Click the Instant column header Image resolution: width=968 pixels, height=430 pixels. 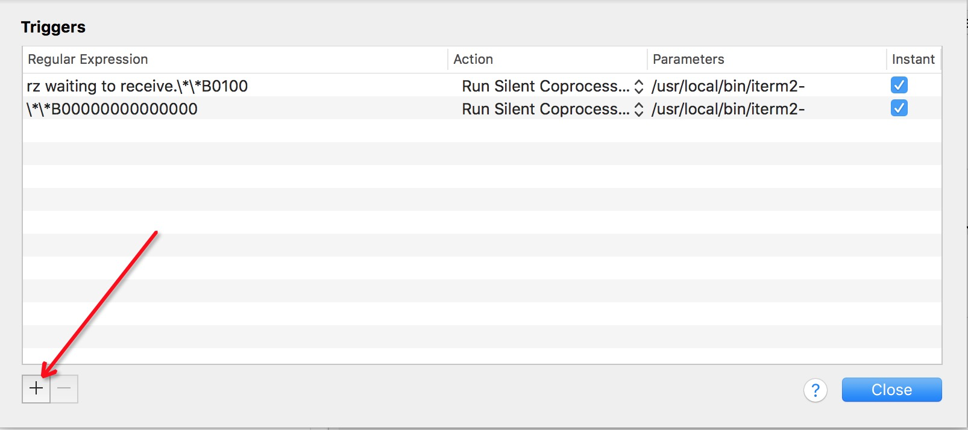click(x=913, y=59)
